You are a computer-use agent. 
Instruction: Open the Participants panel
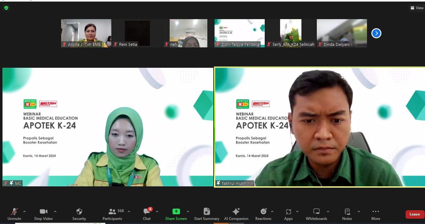pos(112,214)
